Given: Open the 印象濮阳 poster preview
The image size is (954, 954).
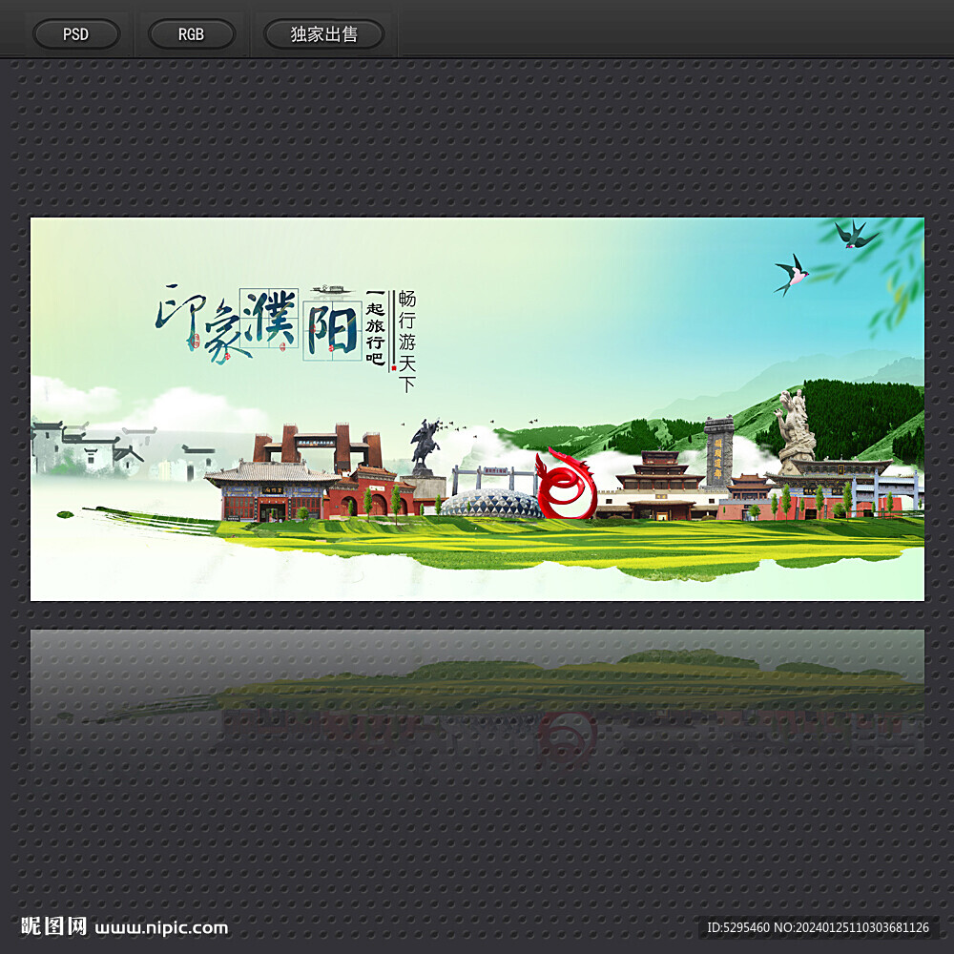Looking at the screenshot, I should tap(477, 409).
